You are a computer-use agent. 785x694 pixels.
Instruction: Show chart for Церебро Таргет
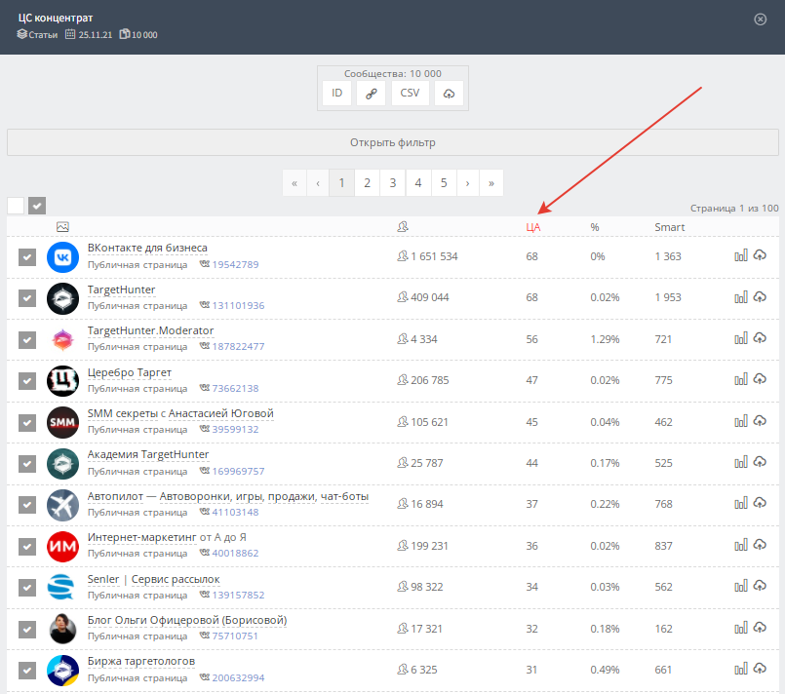pos(741,380)
